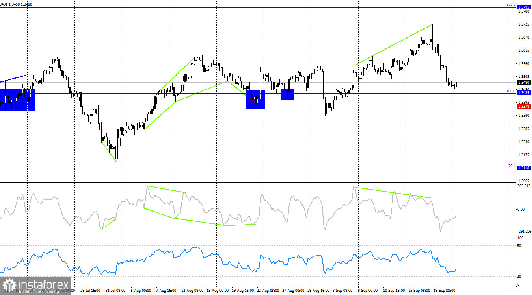Click the 1.3725 price axis tick
Image resolution: width=532 pixels, height=295 pixels.
pyautogui.click(x=524, y=24)
